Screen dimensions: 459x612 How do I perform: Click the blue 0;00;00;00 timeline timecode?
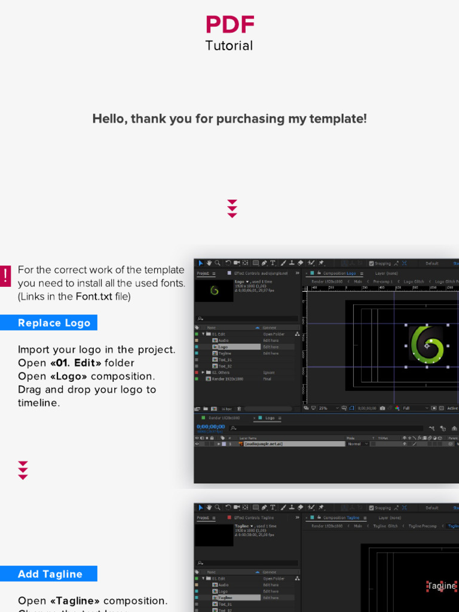210,427
